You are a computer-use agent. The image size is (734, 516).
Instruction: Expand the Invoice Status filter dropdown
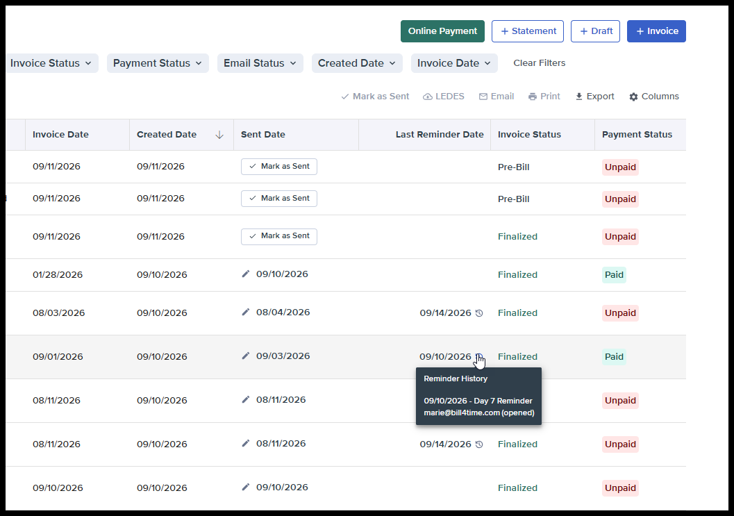click(x=51, y=63)
